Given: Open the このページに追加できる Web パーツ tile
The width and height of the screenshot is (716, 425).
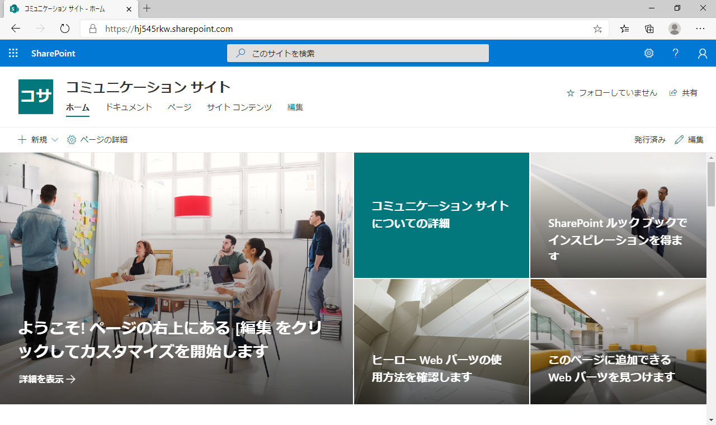Looking at the screenshot, I should pyautogui.click(x=618, y=342).
